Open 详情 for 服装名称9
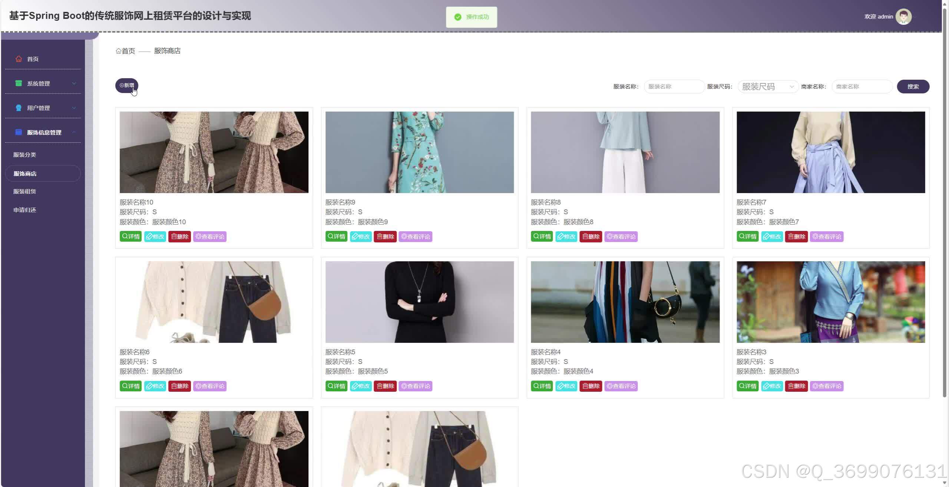949x487 pixels. [336, 236]
